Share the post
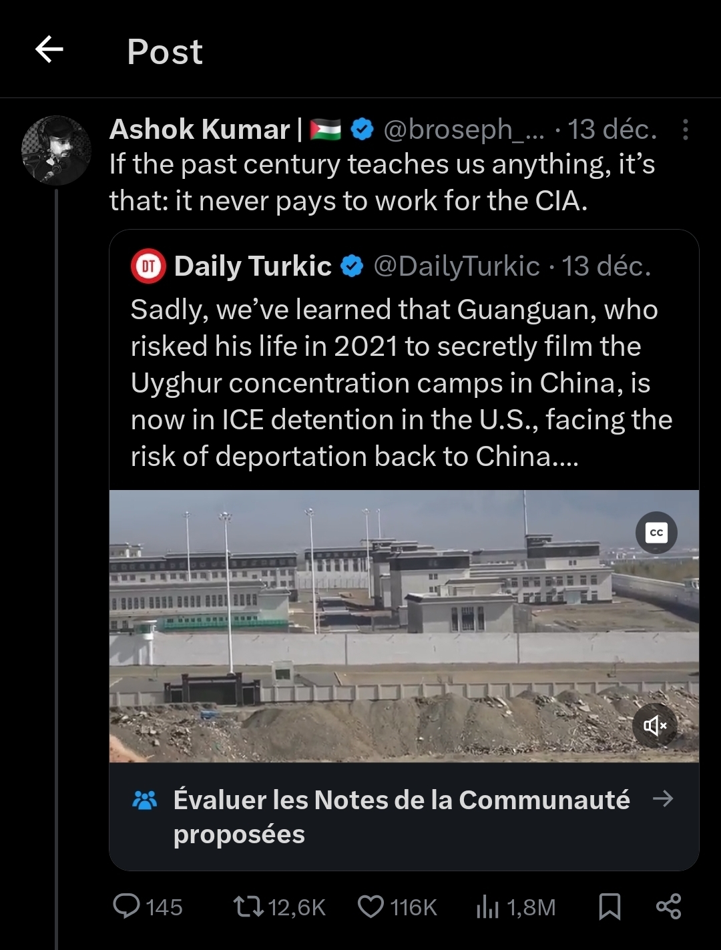The image size is (721, 950). point(668,907)
